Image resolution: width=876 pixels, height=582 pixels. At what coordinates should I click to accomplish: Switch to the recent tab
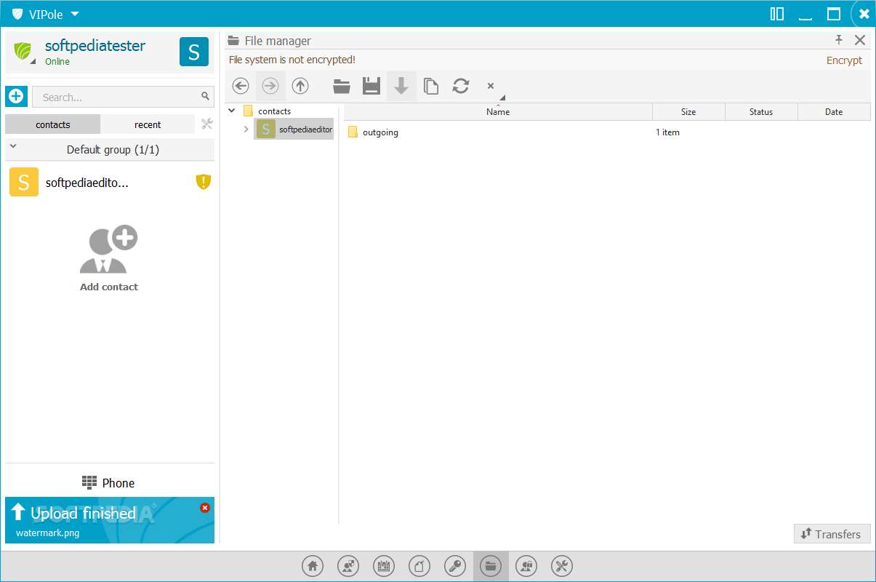click(x=148, y=124)
